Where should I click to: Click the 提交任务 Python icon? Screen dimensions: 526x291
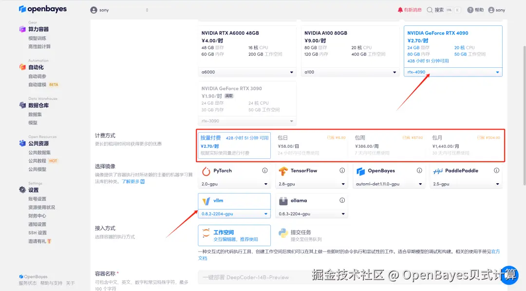point(283,233)
